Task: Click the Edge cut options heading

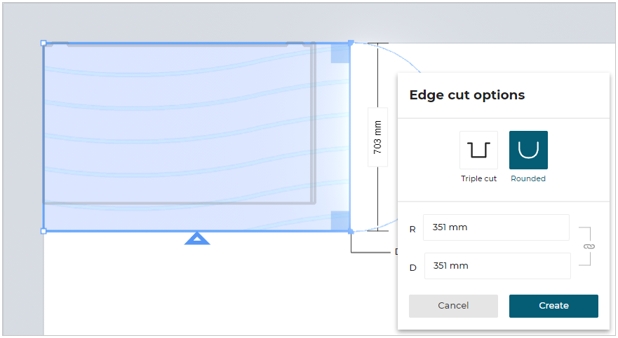Action: point(467,95)
